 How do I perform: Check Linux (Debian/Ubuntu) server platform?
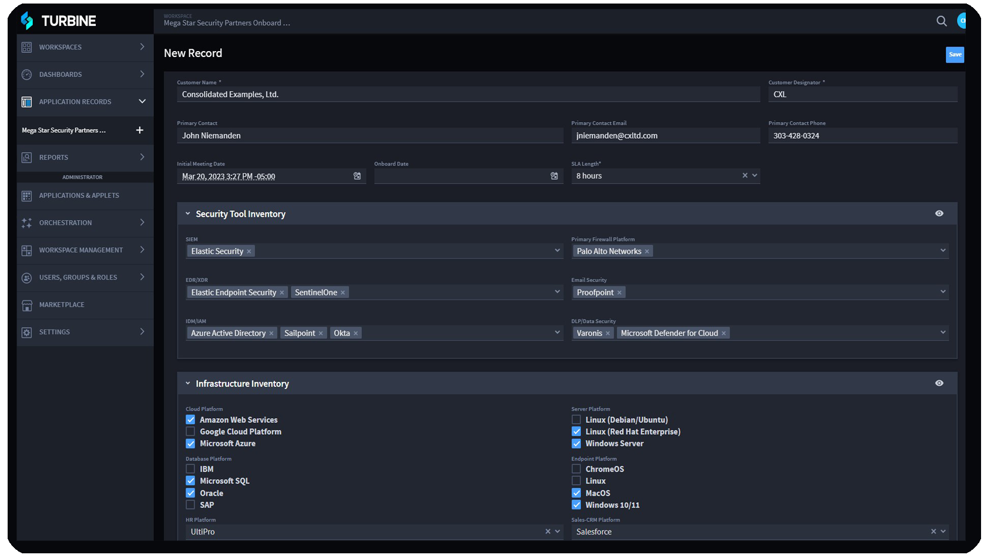(576, 419)
